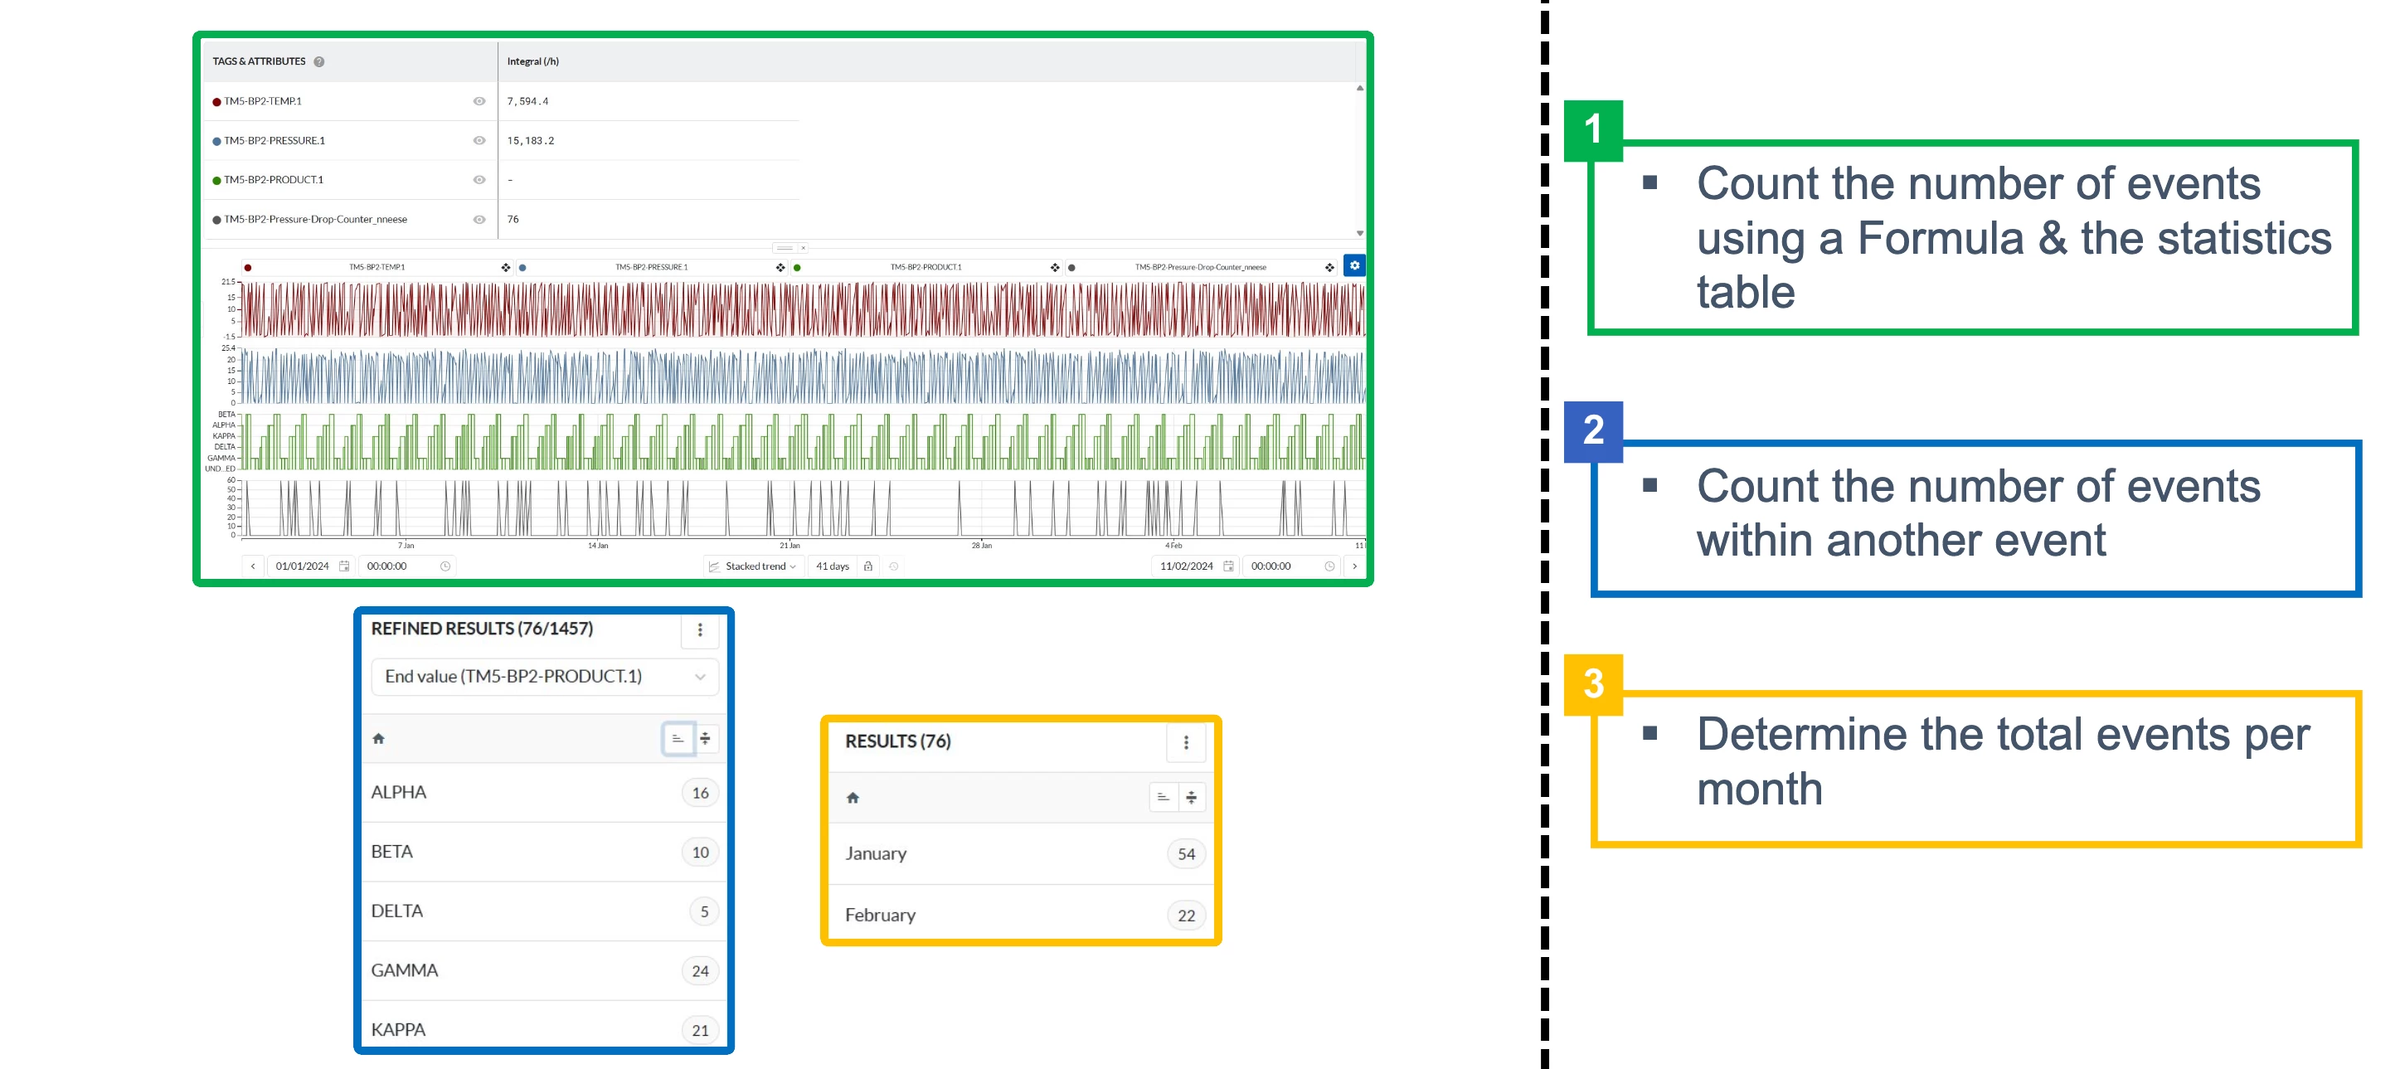Click the move handle on Pressure-Drop-Counter legend

1329,267
